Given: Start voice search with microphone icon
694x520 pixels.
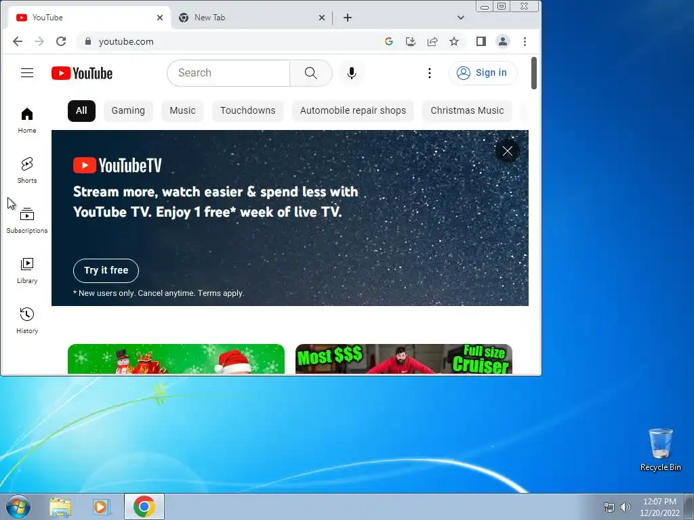Looking at the screenshot, I should (352, 73).
